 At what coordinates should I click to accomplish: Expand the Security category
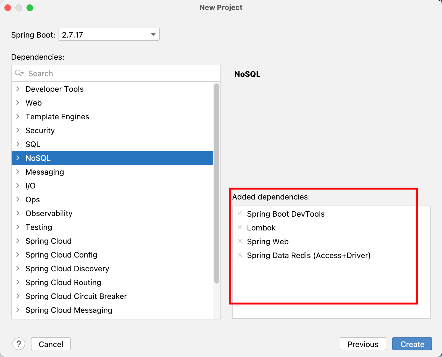(18, 130)
